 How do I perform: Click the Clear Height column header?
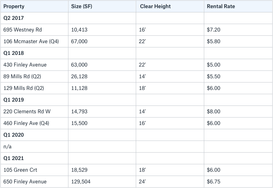(170, 6)
